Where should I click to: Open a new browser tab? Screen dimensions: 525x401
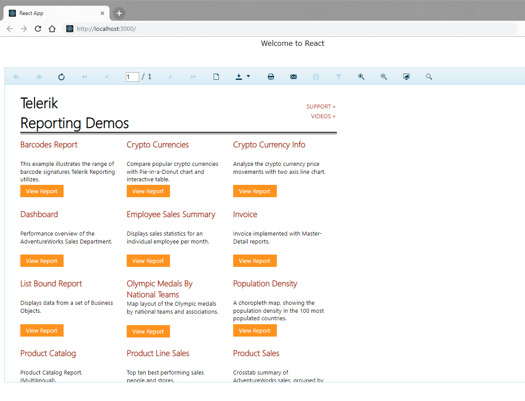pos(119,13)
